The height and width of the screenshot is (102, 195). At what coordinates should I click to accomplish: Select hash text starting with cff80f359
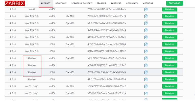[107, 86]
